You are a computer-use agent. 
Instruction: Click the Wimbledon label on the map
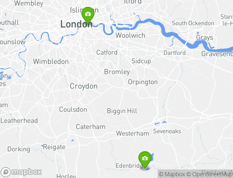(x=51, y=61)
